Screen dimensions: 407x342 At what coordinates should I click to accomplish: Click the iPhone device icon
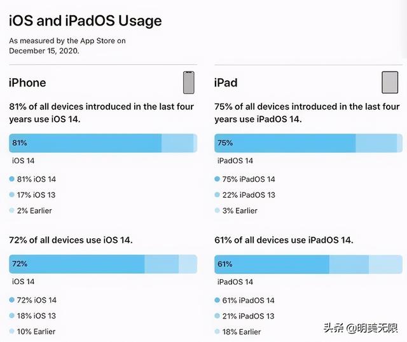pyautogui.click(x=189, y=83)
